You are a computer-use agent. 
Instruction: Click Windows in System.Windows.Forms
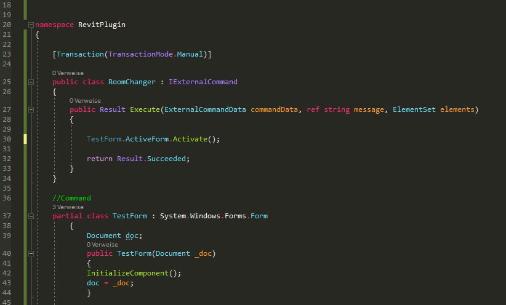[x=205, y=216]
